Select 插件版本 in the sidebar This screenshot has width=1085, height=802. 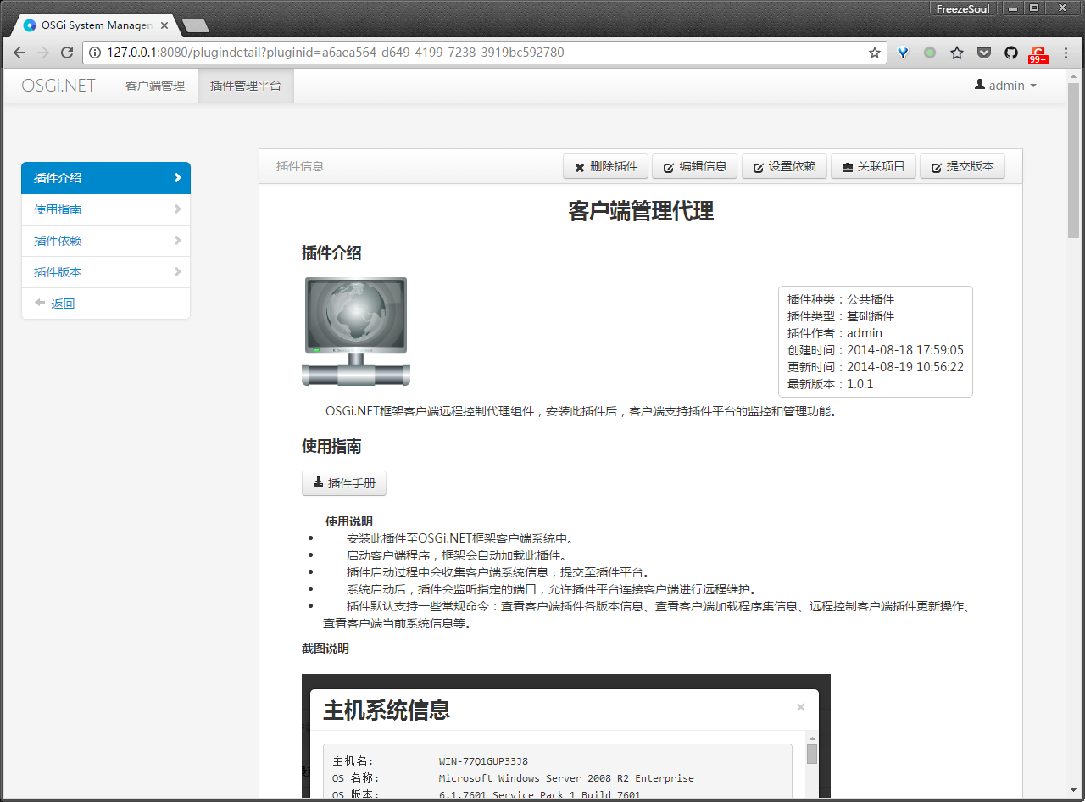point(106,272)
